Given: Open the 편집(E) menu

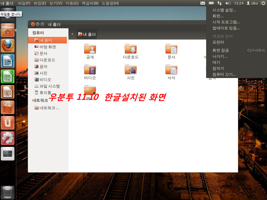Looking at the screenshot, I should coord(40,3).
